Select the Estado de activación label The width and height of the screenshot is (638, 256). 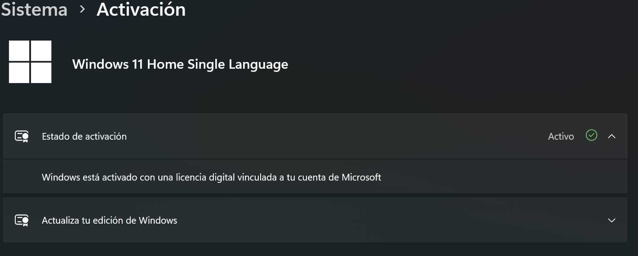(x=84, y=137)
